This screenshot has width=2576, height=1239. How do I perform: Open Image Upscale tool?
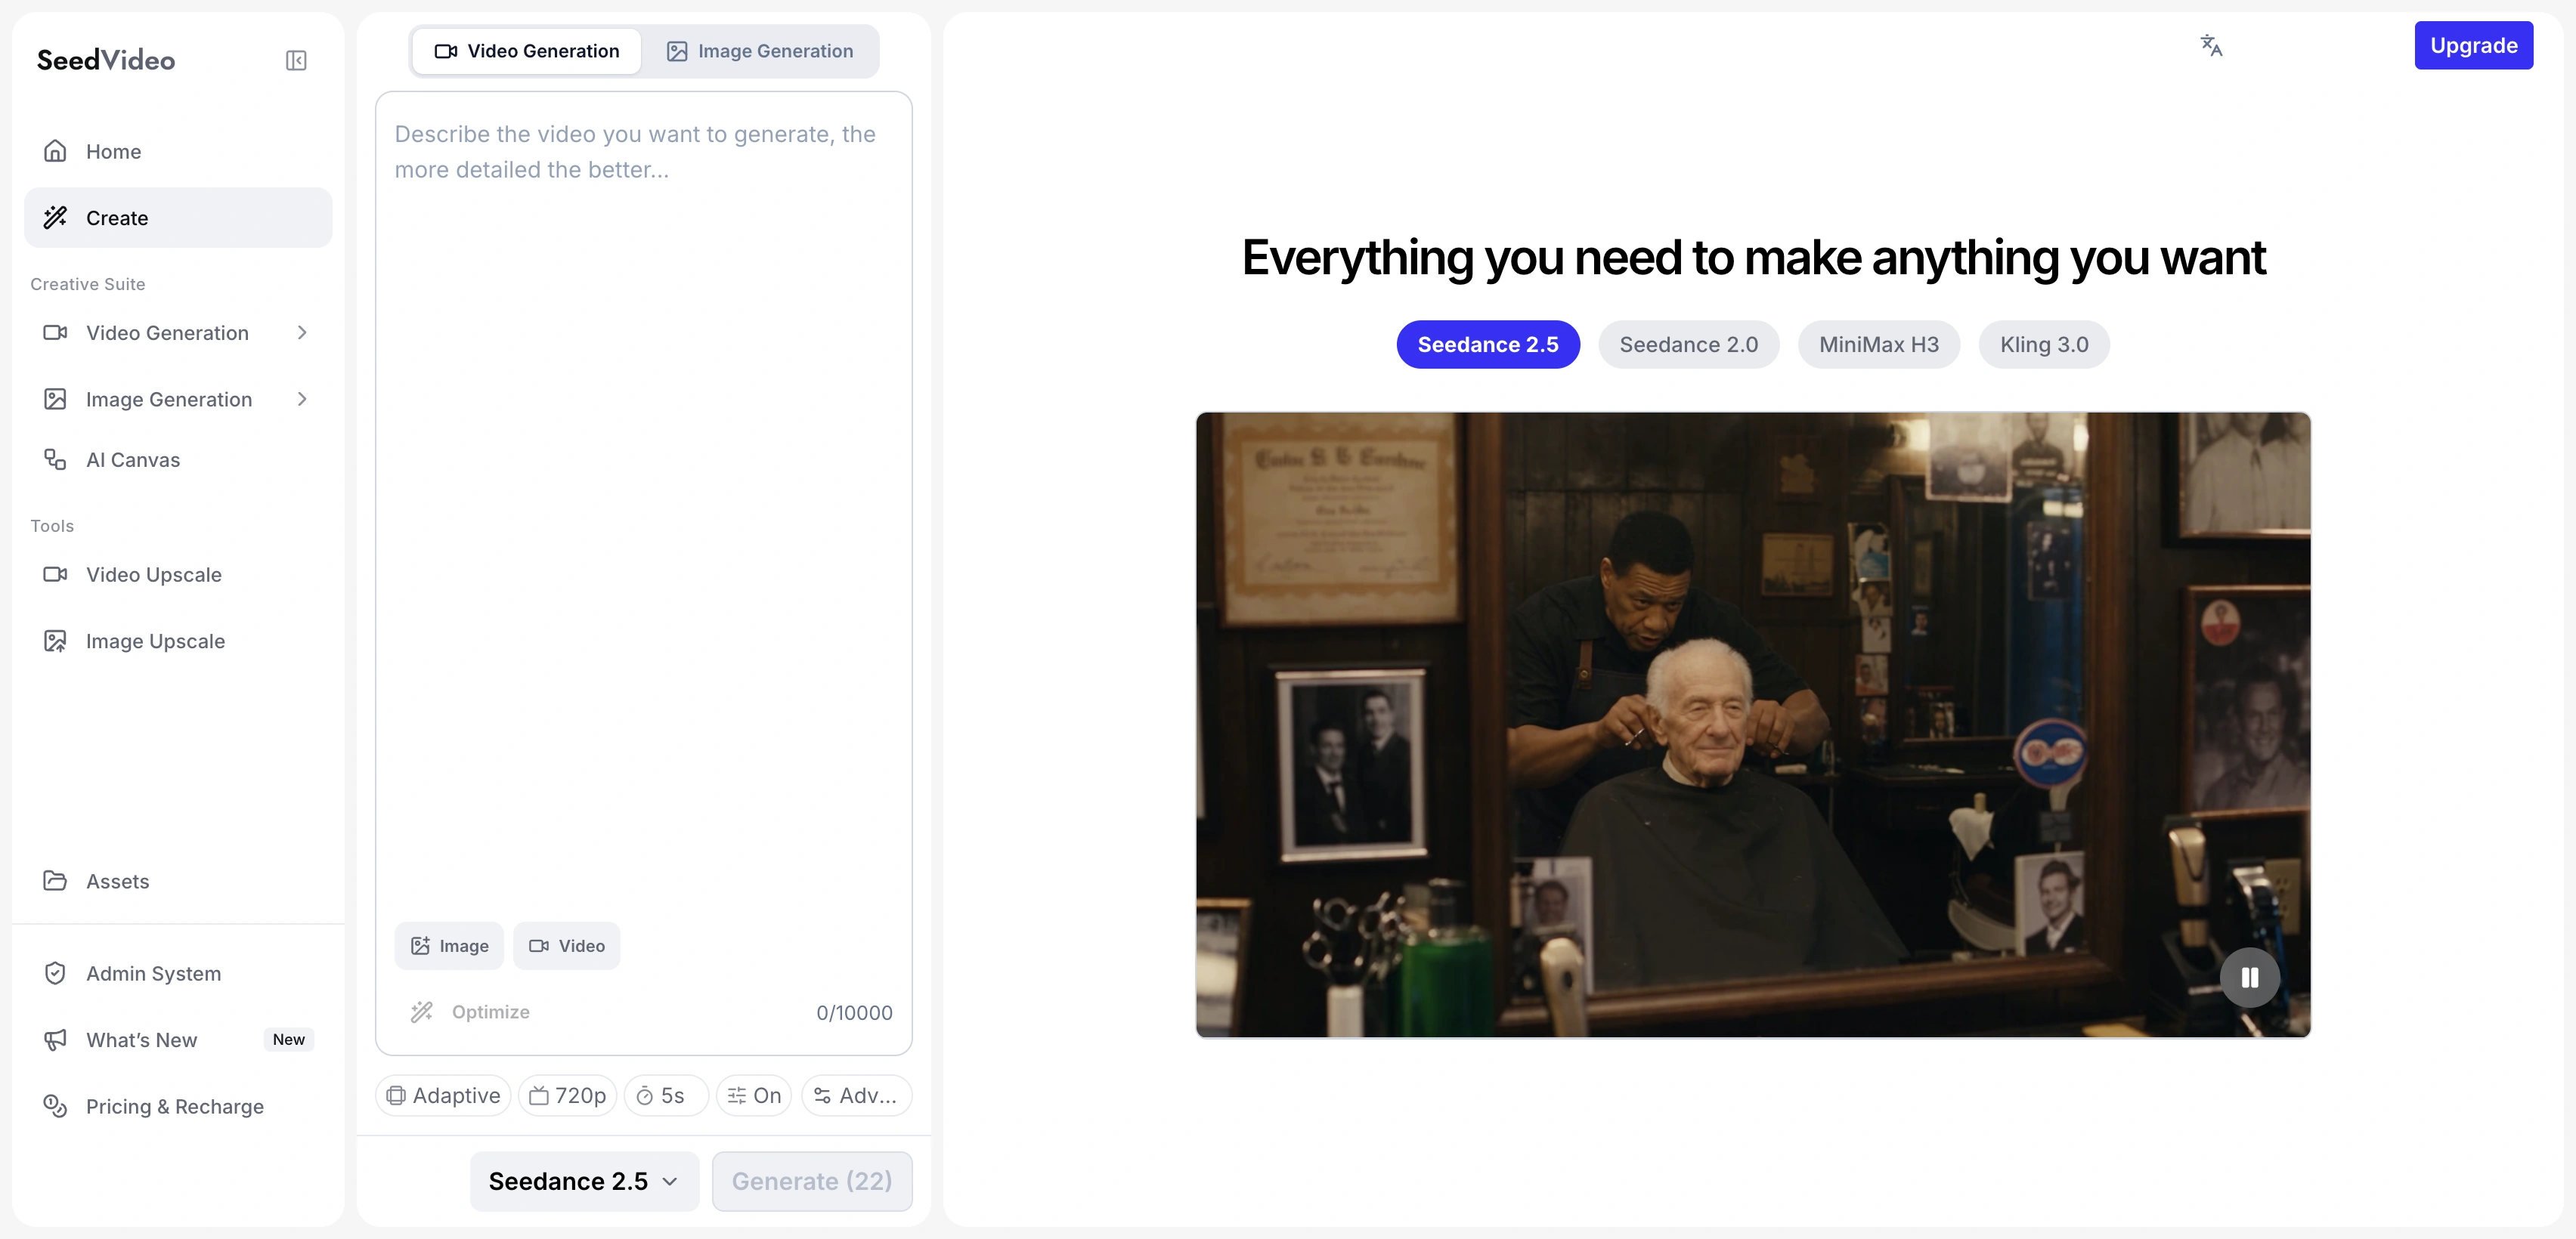178,641
